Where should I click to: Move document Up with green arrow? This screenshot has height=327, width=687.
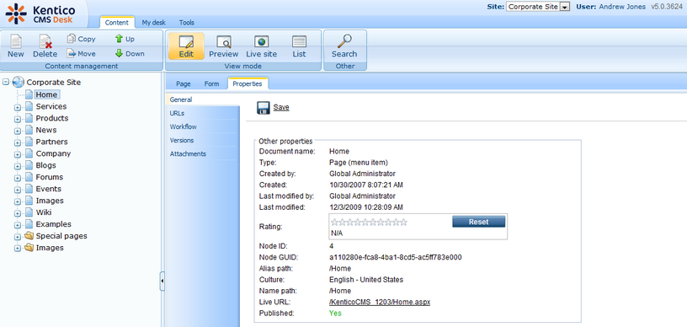[119, 39]
